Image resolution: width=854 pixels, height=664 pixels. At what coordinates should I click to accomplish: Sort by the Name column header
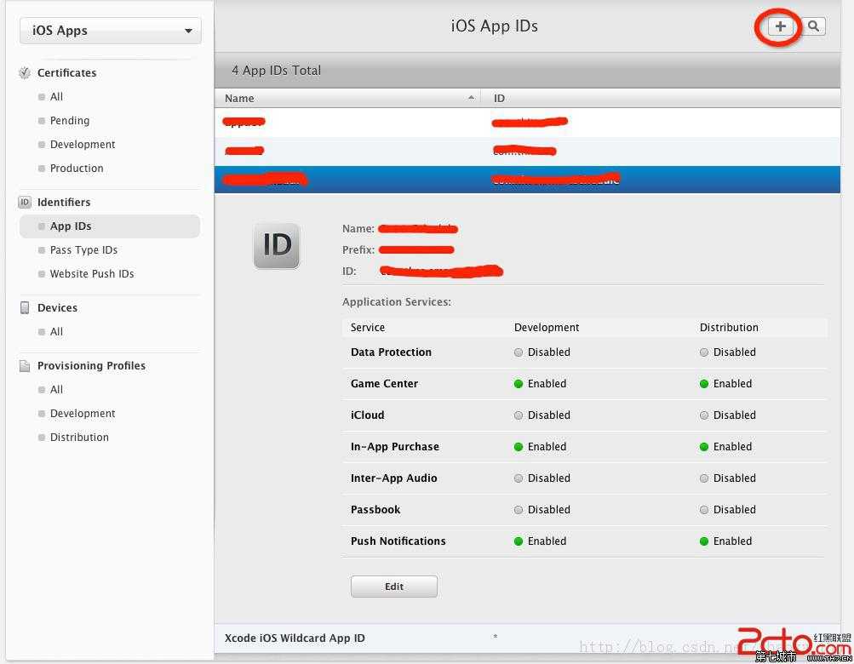348,98
